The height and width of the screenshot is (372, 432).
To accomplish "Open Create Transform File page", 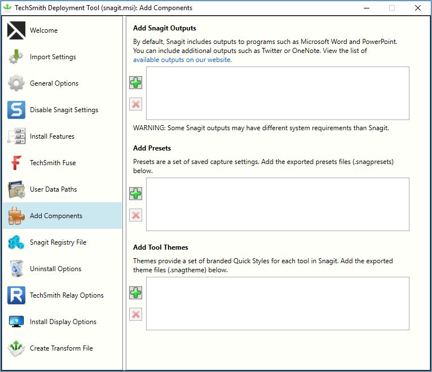I will click(62, 348).
